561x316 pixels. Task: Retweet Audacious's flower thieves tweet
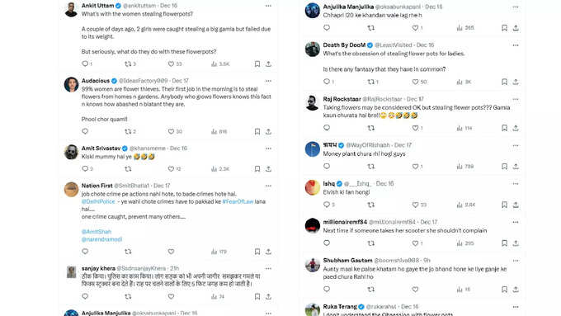[128, 132]
